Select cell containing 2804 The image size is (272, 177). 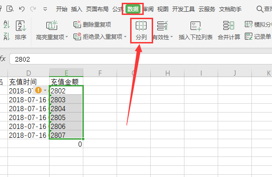pyautogui.click(x=66, y=108)
